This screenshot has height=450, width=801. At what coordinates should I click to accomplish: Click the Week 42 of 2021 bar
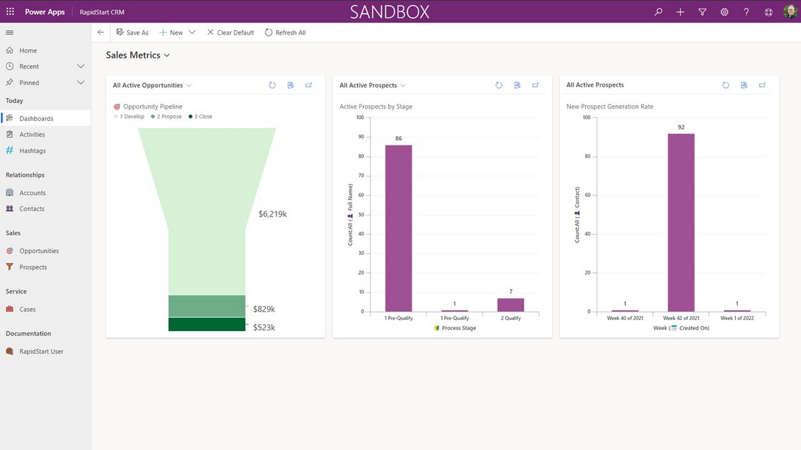pyautogui.click(x=681, y=222)
